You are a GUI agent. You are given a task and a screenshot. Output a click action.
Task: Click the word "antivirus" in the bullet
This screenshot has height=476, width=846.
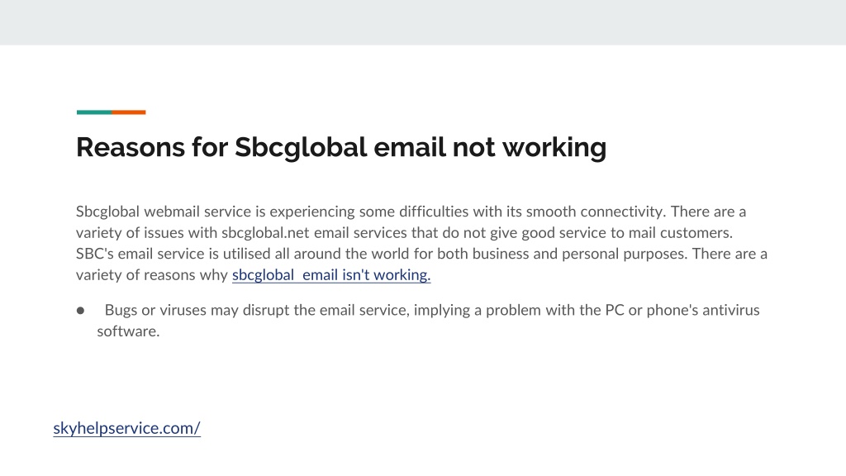[730, 311]
